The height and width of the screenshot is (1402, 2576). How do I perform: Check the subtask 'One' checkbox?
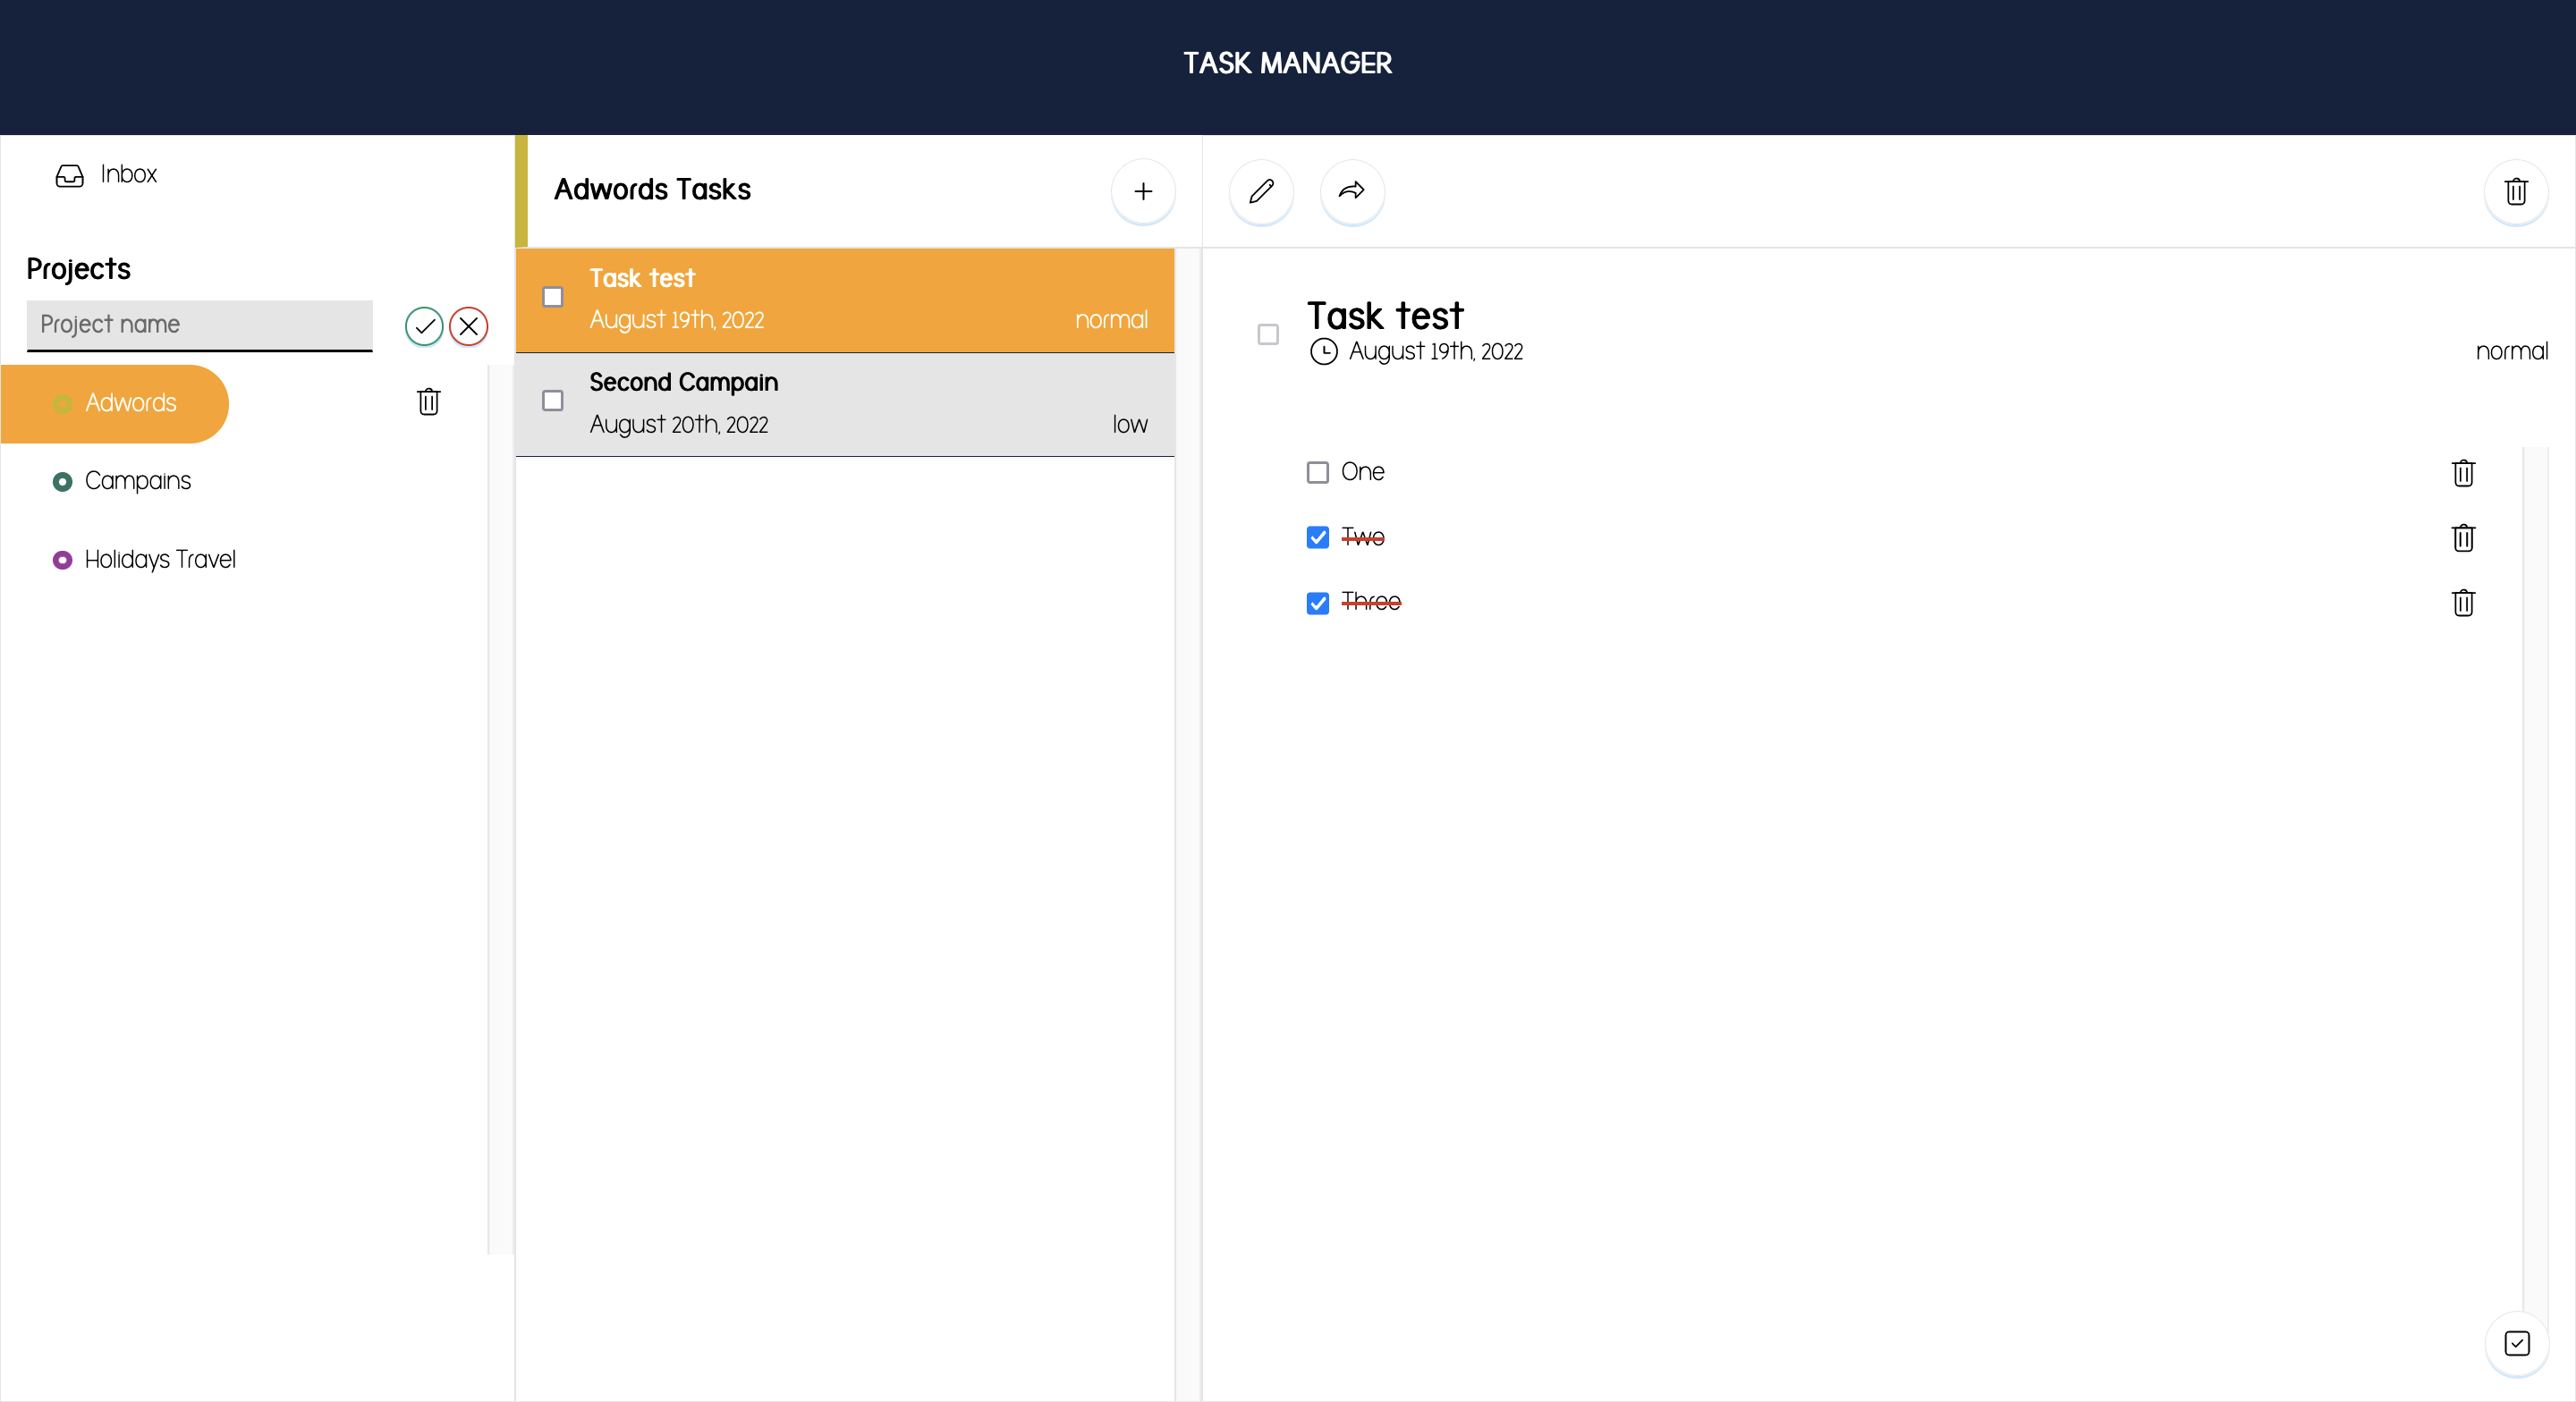[1317, 472]
